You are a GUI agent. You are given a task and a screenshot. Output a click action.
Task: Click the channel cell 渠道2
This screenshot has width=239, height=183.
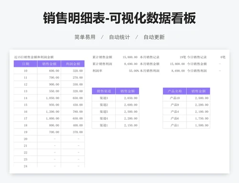click(104, 105)
